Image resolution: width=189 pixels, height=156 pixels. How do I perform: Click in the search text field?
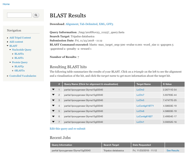click(x=19, y=15)
